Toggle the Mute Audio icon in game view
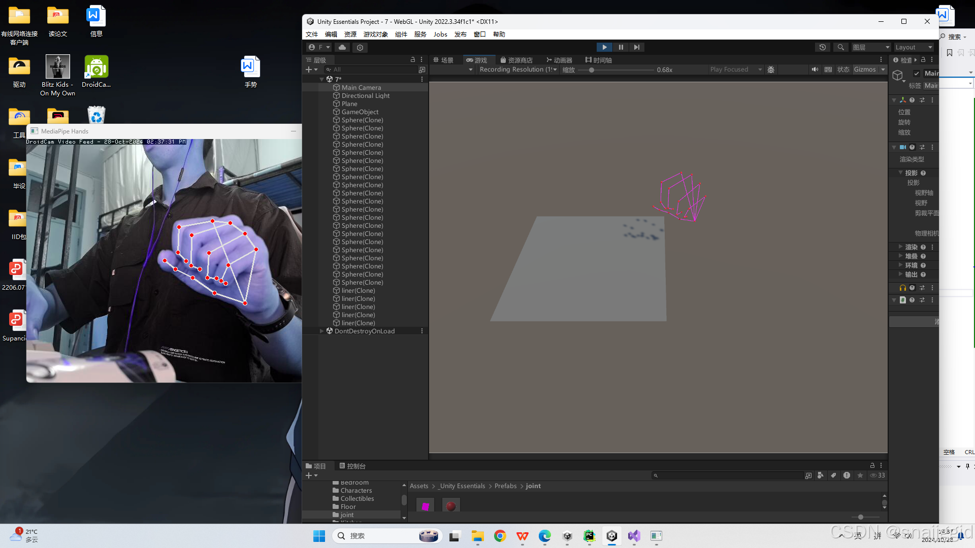975x548 pixels. coord(815,70)
